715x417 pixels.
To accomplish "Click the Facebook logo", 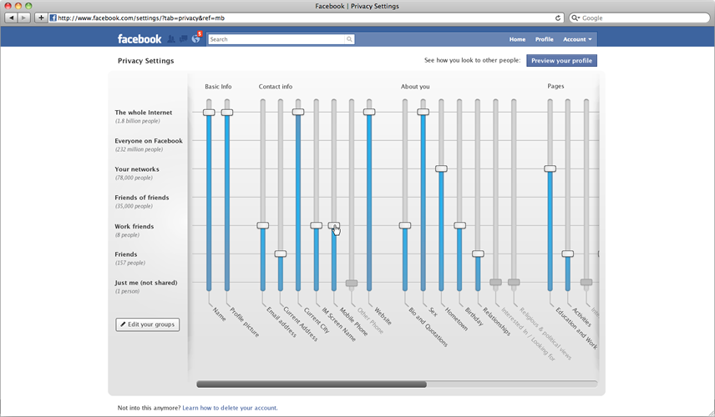I will point(139,39).
